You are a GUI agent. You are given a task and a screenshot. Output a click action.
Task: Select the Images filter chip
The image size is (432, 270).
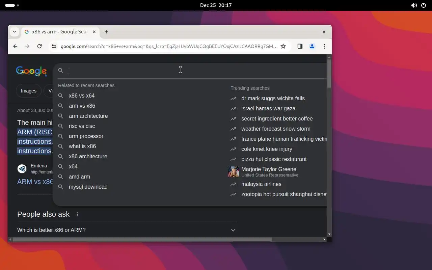click(x=29, y=91)
